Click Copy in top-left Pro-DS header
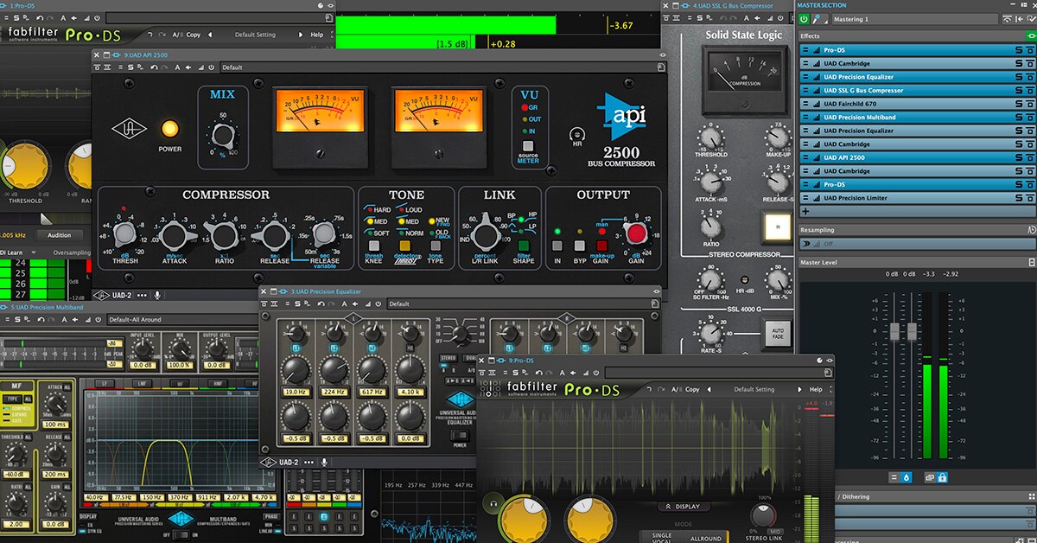Viewport: 1037px width, 543px height. coord(193,35)
